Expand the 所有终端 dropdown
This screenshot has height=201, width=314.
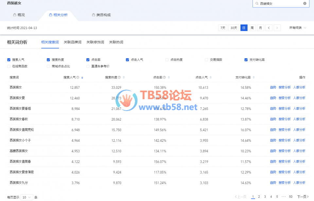coord(298,28)
